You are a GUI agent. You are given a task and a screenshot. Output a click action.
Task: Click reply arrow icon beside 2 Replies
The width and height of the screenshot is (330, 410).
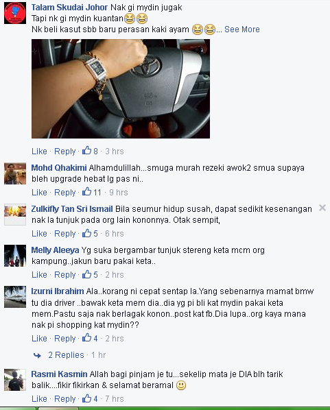38,355
